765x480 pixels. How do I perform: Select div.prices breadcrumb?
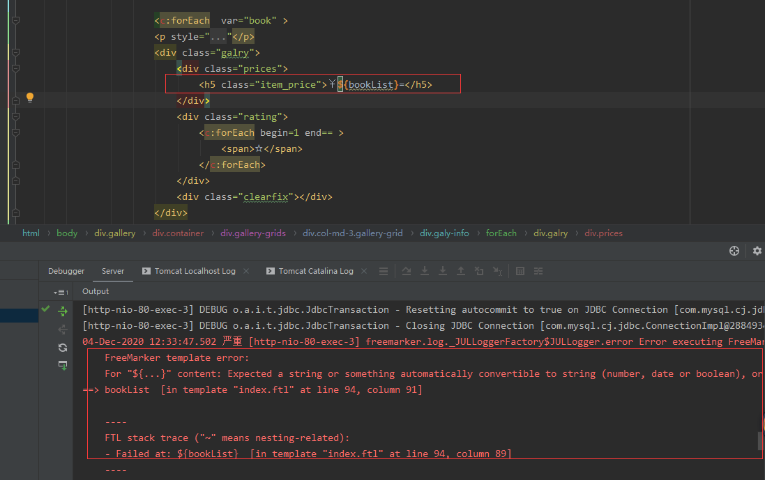point(603,233)
